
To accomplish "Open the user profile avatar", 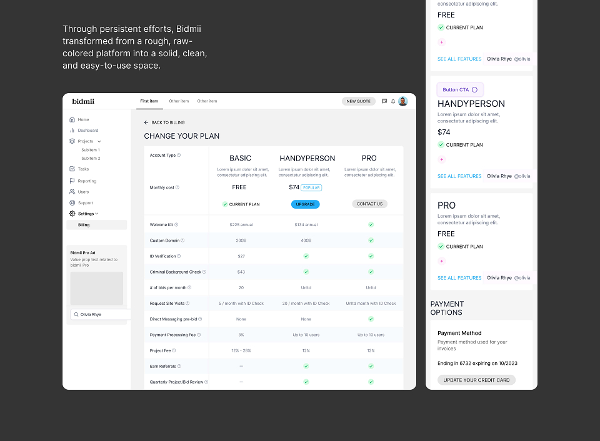I will tap(403, 101).
